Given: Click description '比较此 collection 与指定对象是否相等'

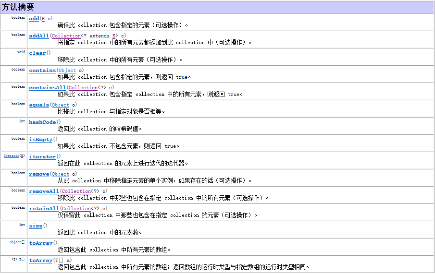Looking at the screenshot, I should (x=109, y=112).
